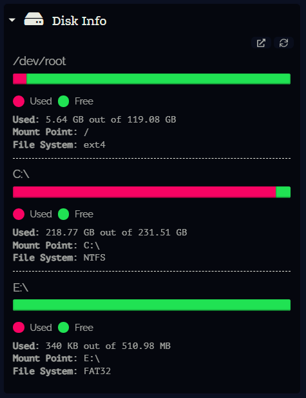
Task: Collapse the Disk Info section arrow
Action: 12,20
